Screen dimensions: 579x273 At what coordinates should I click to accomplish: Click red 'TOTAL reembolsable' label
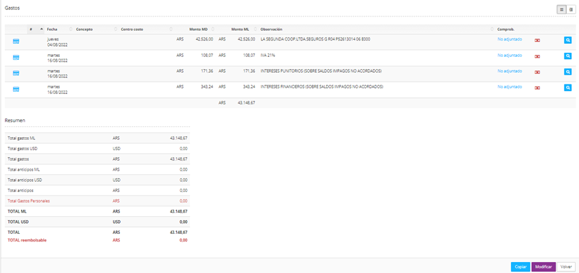(27, 240)
